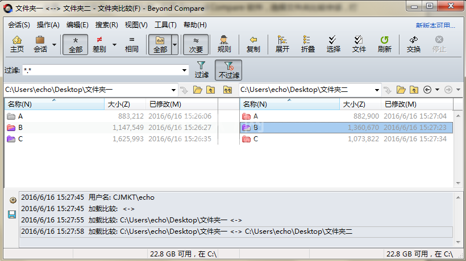Sort left pane by 大小(Z) column

[x=125, y=104]
